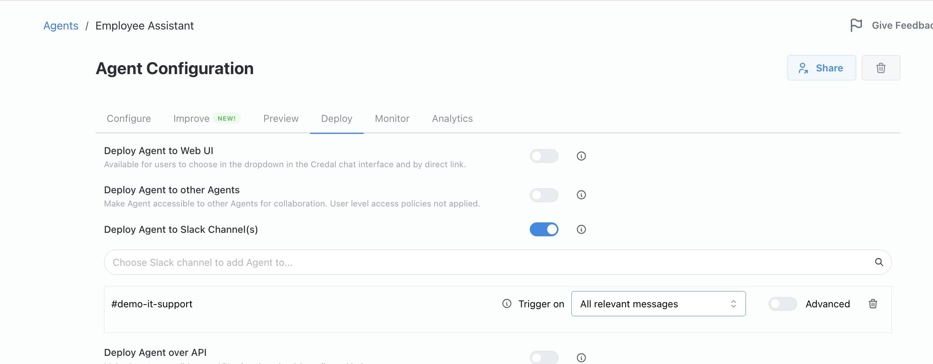Click the info icon beside Deploy Agent over API
933x364 pixels.
click(x=581, y=357)
